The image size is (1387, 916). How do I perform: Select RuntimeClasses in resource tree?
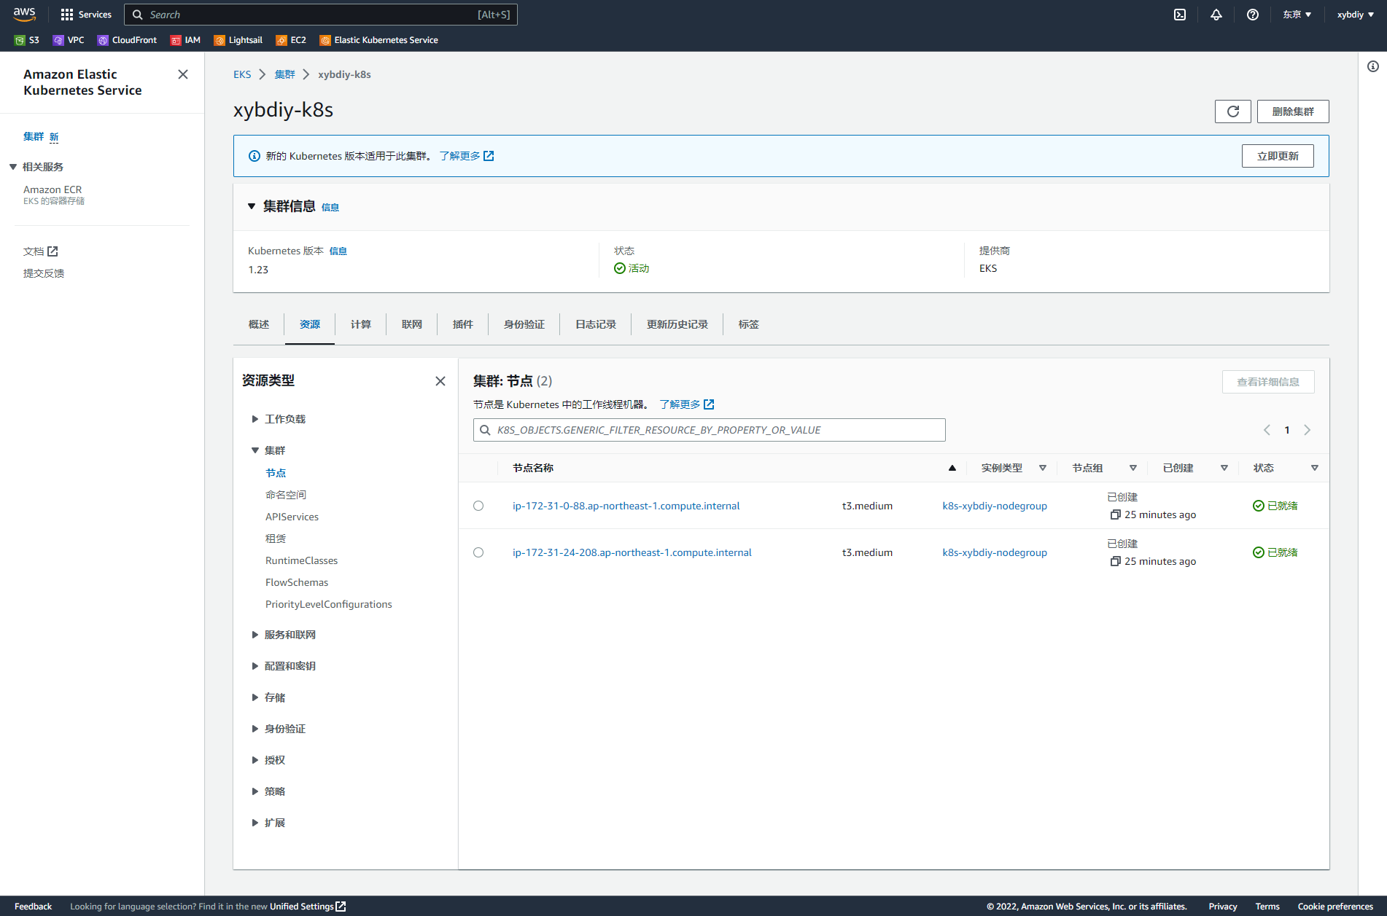coord(301,560)
